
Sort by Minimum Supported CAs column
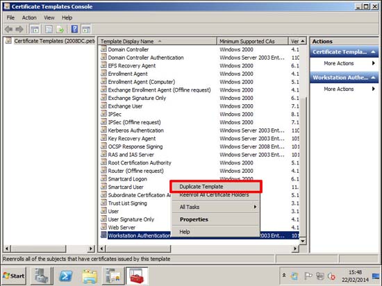pos(252,42)
